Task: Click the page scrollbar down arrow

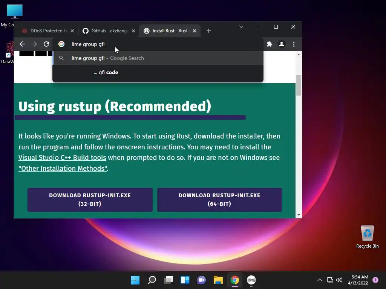Action: pyautogui.click(x=299, y=215)
